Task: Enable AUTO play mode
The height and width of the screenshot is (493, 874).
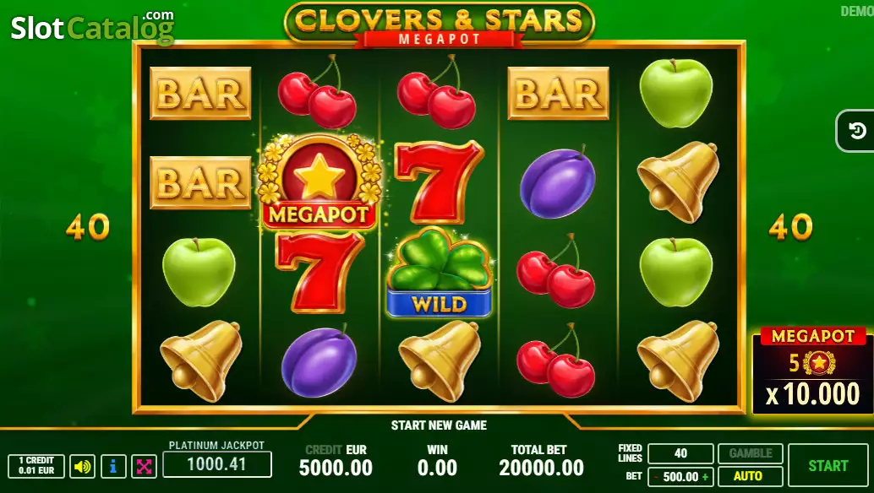Action: coord(751,476)
